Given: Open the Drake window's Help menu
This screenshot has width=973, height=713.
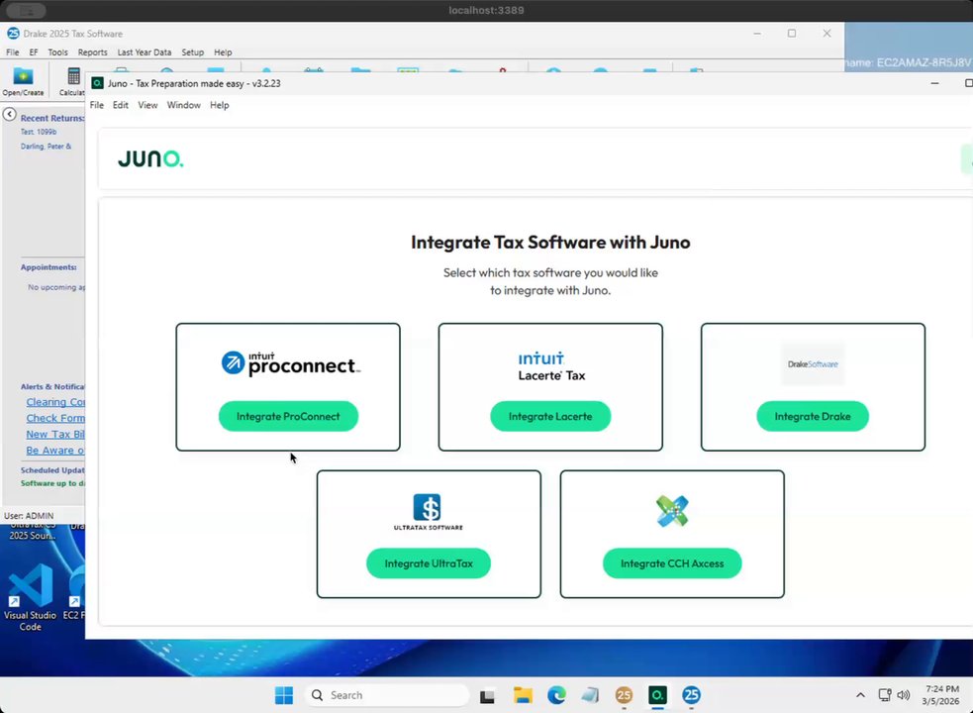Looking at the screenshot, I should coord(223,52).
